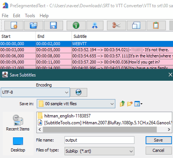The width and height of the screenshot is (173, 158).
Task: Click the green Information toolbar icon
Action: (76, 25)
